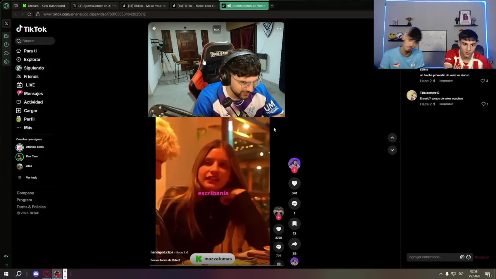Open the sound disc avatar below share

click(294, 262)
